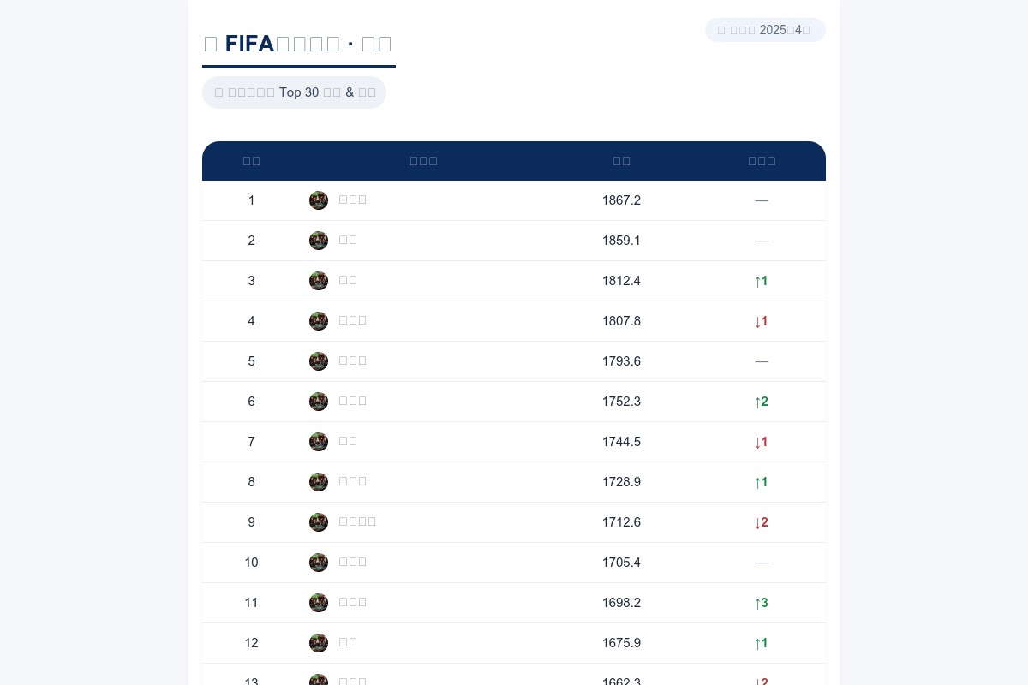1028x685 pixels.
Task: Click the rank column header
Action: pos(251,161)
